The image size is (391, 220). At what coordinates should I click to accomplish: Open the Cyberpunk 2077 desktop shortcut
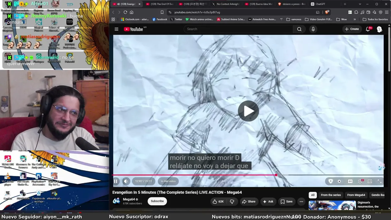coord(54,162)
